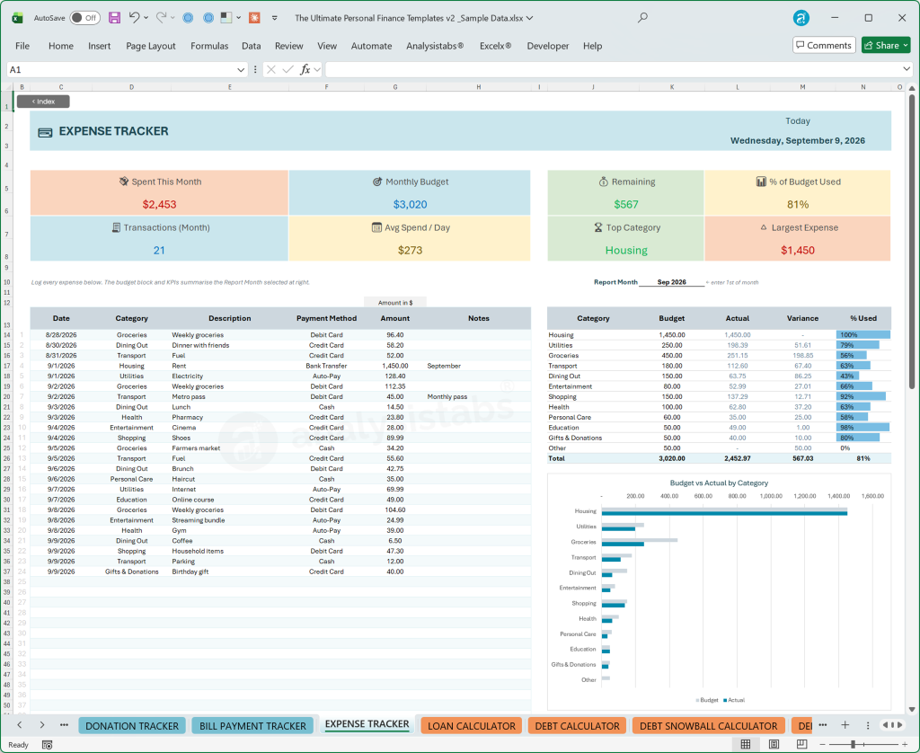Click the Comments button
Screen dimensions: 920x753
point(824,45)
